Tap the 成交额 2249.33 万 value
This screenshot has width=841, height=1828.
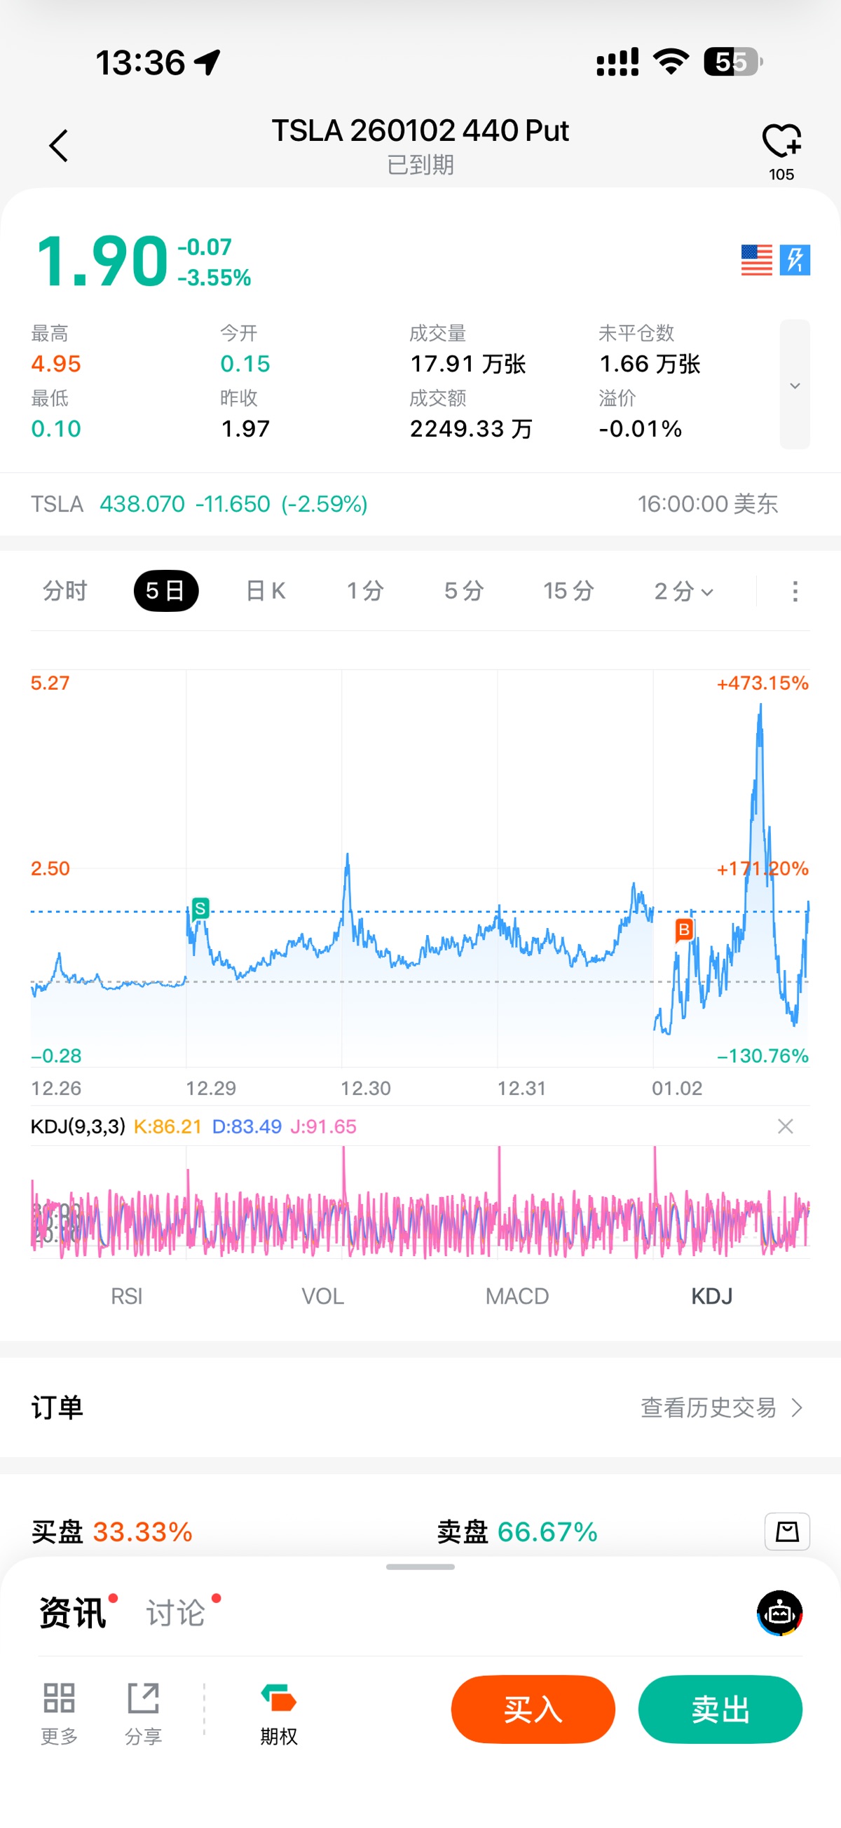pyautogui.click(x=471, y=429)
